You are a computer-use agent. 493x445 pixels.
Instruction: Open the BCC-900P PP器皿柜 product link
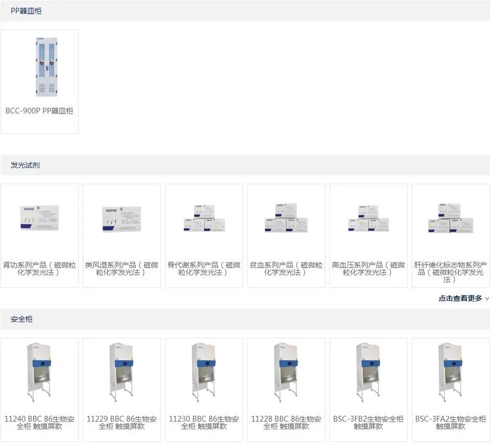pyautogui.click(x=40, y=111)
